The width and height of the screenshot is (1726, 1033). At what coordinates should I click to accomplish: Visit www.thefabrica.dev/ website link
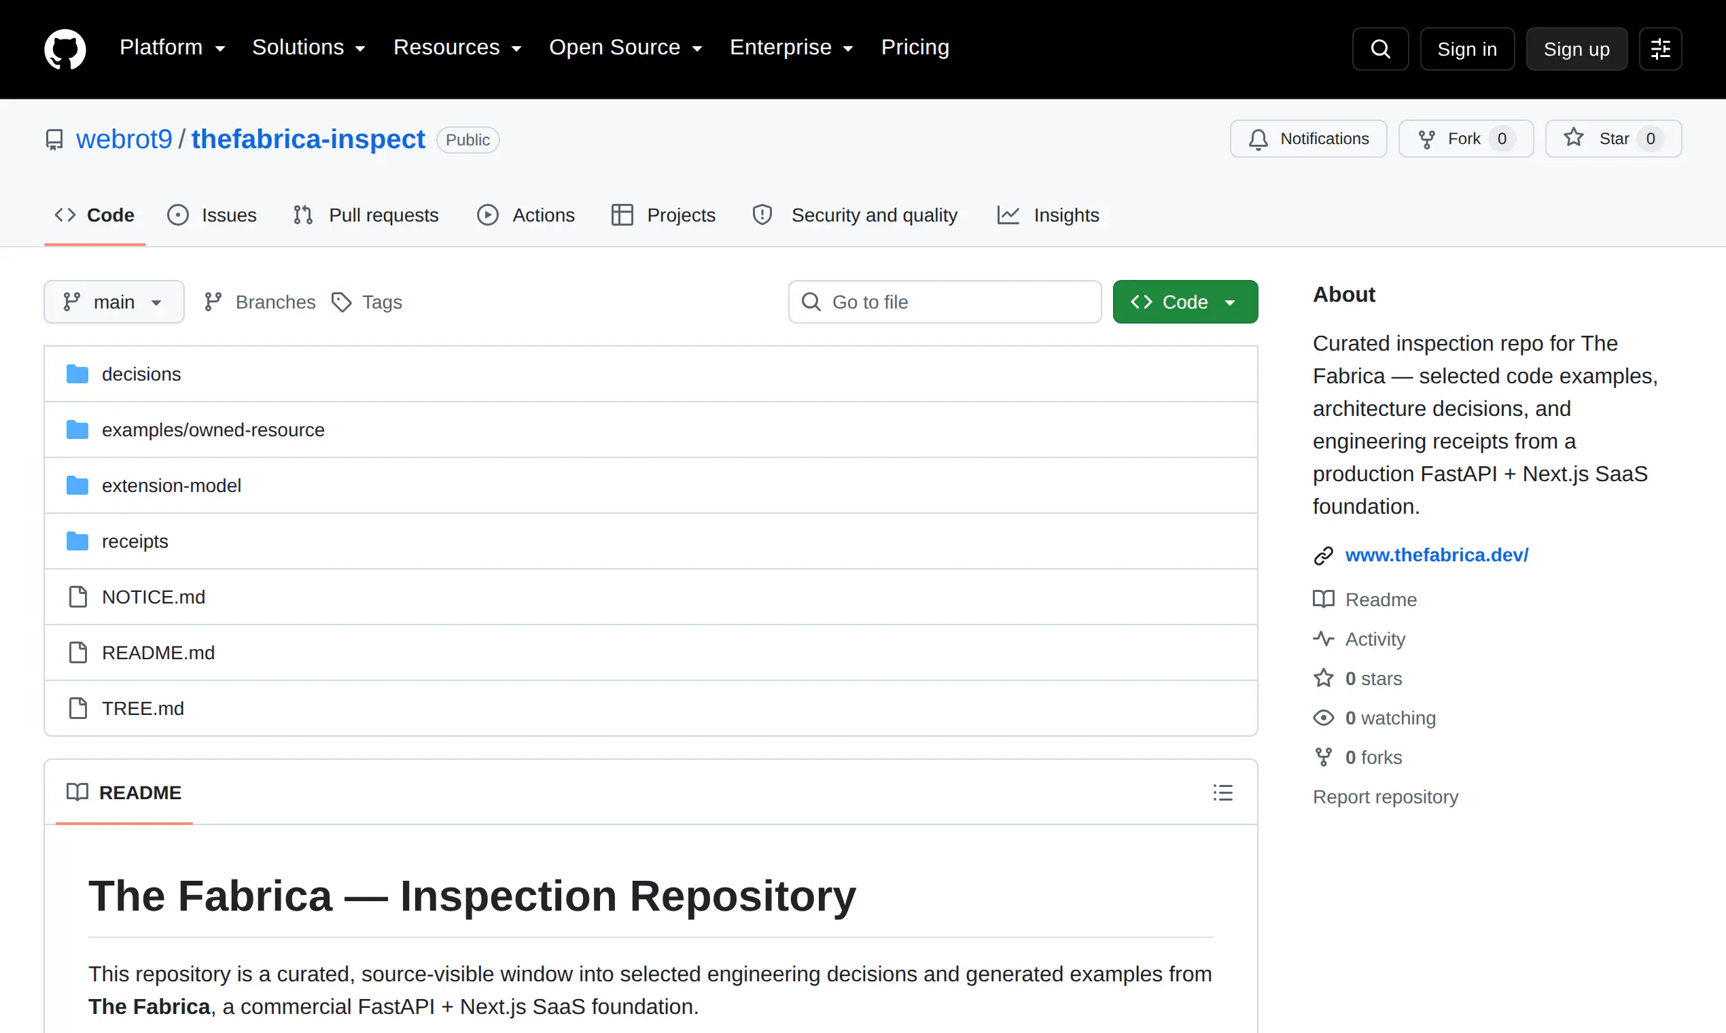(x=1437, y=555)
